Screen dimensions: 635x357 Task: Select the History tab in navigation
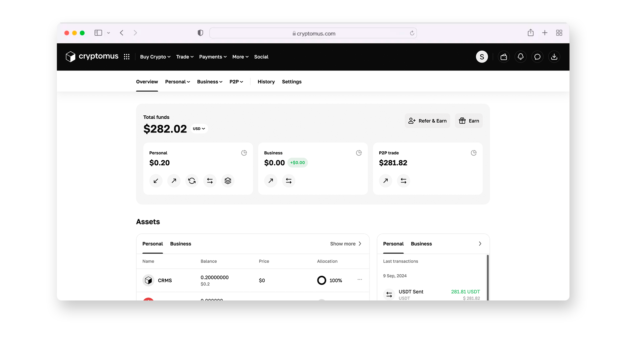coord(266,81)
